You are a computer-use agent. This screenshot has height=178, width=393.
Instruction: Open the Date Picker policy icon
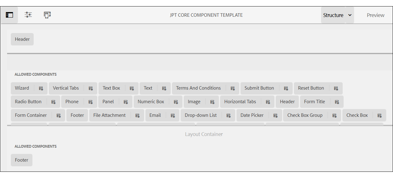[x=275, y=115]
